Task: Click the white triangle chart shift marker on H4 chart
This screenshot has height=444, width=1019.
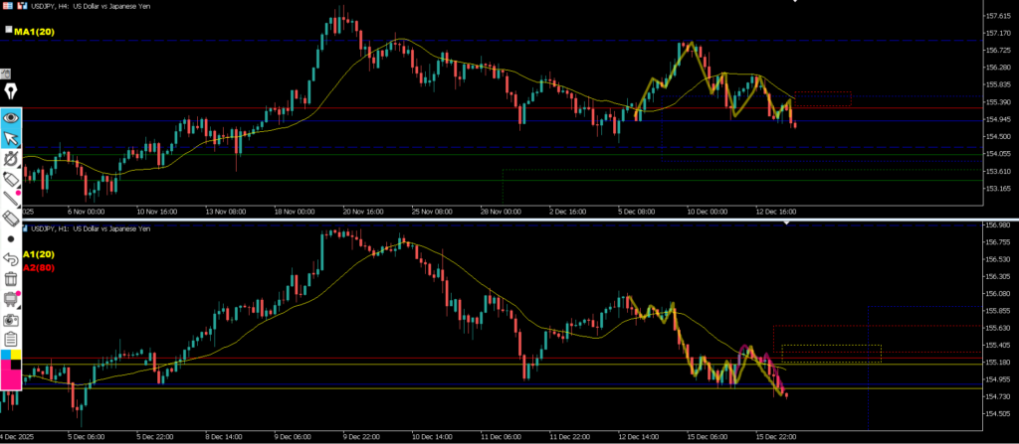Action: [x=795, y=3]
